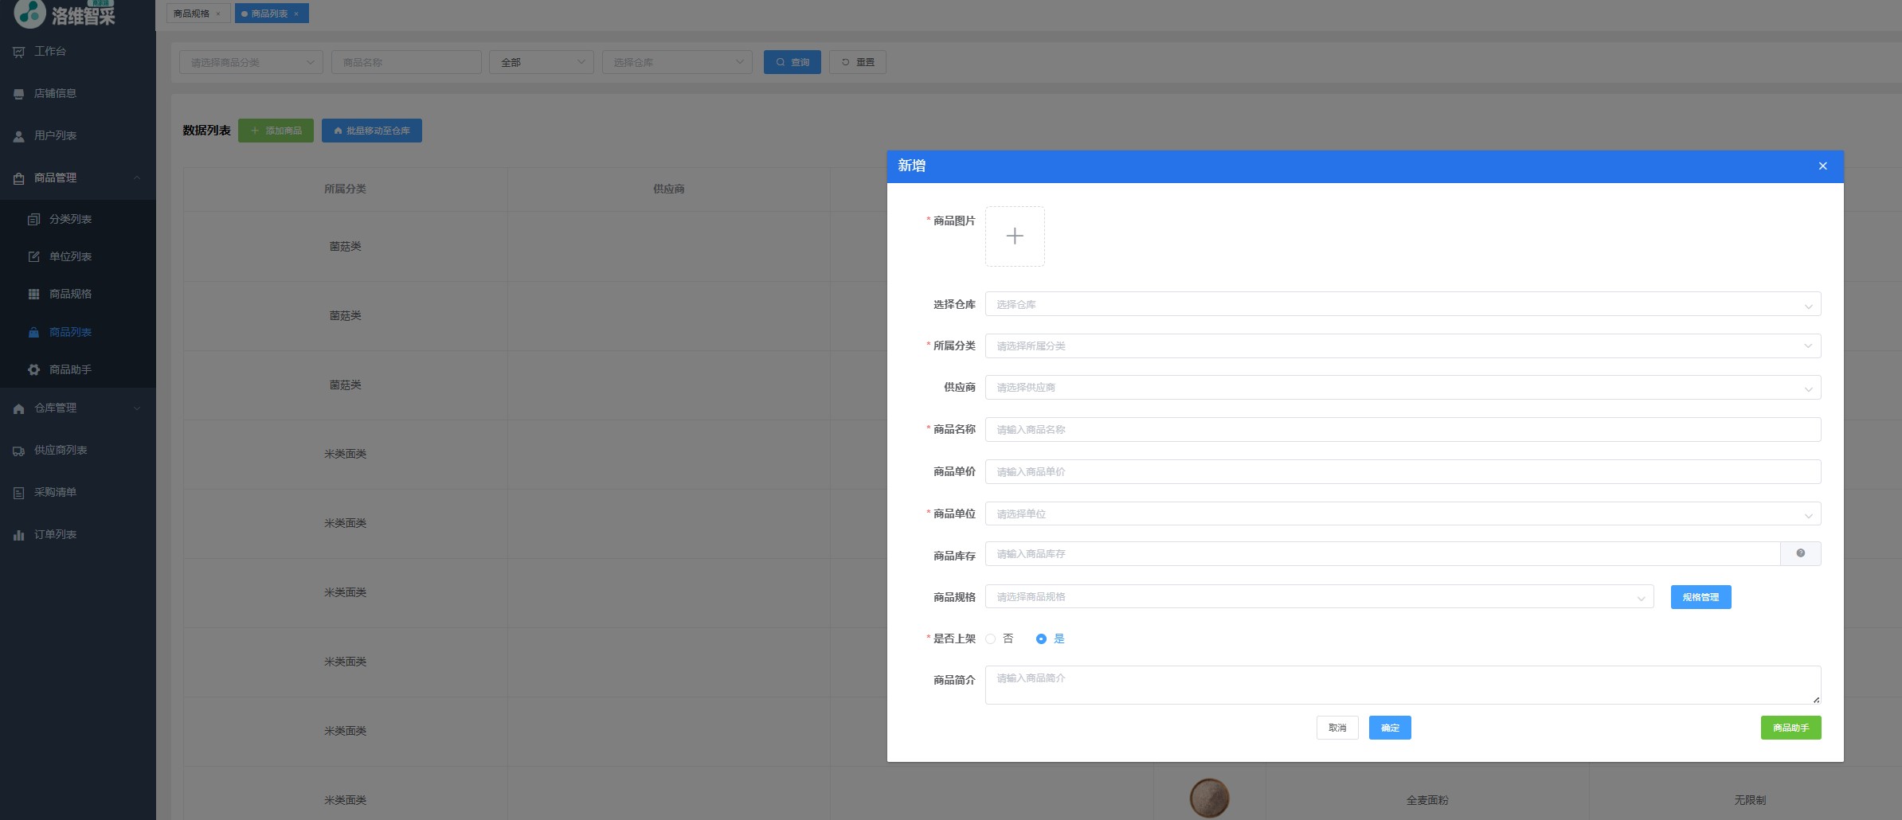Focus the 请输入商品简介 text area
The width and height of the screenshot is (1902, 820).
tap(1403, 685)
